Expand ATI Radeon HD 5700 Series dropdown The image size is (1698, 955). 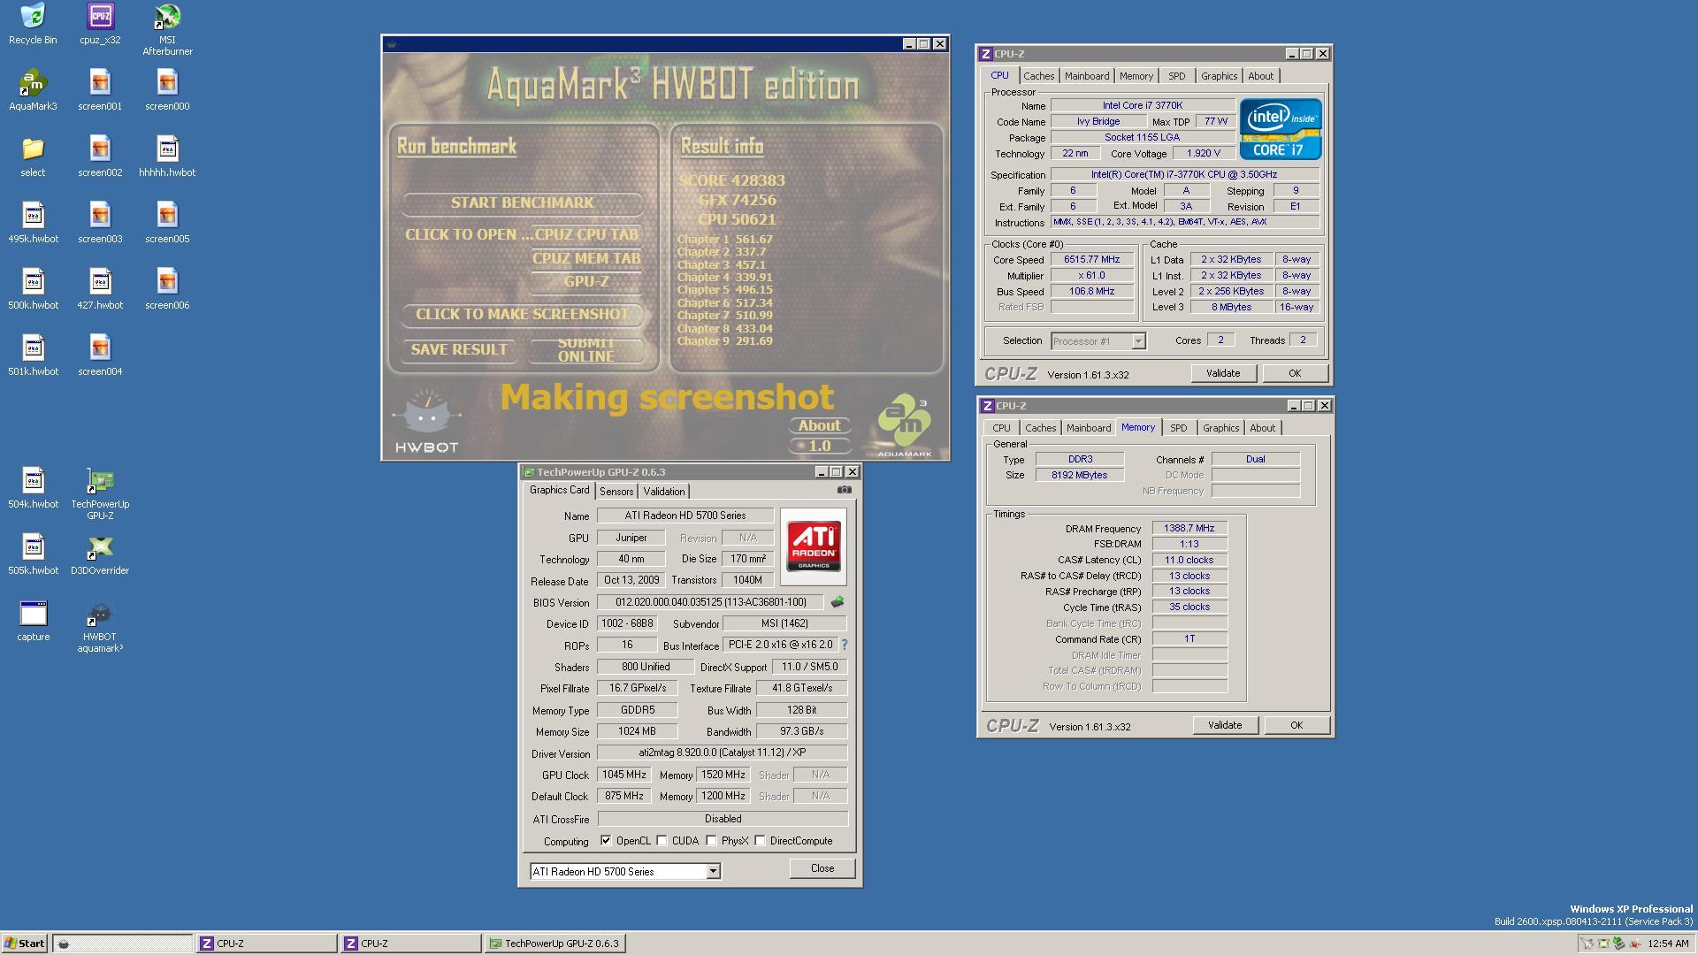(x=713, y=872)
